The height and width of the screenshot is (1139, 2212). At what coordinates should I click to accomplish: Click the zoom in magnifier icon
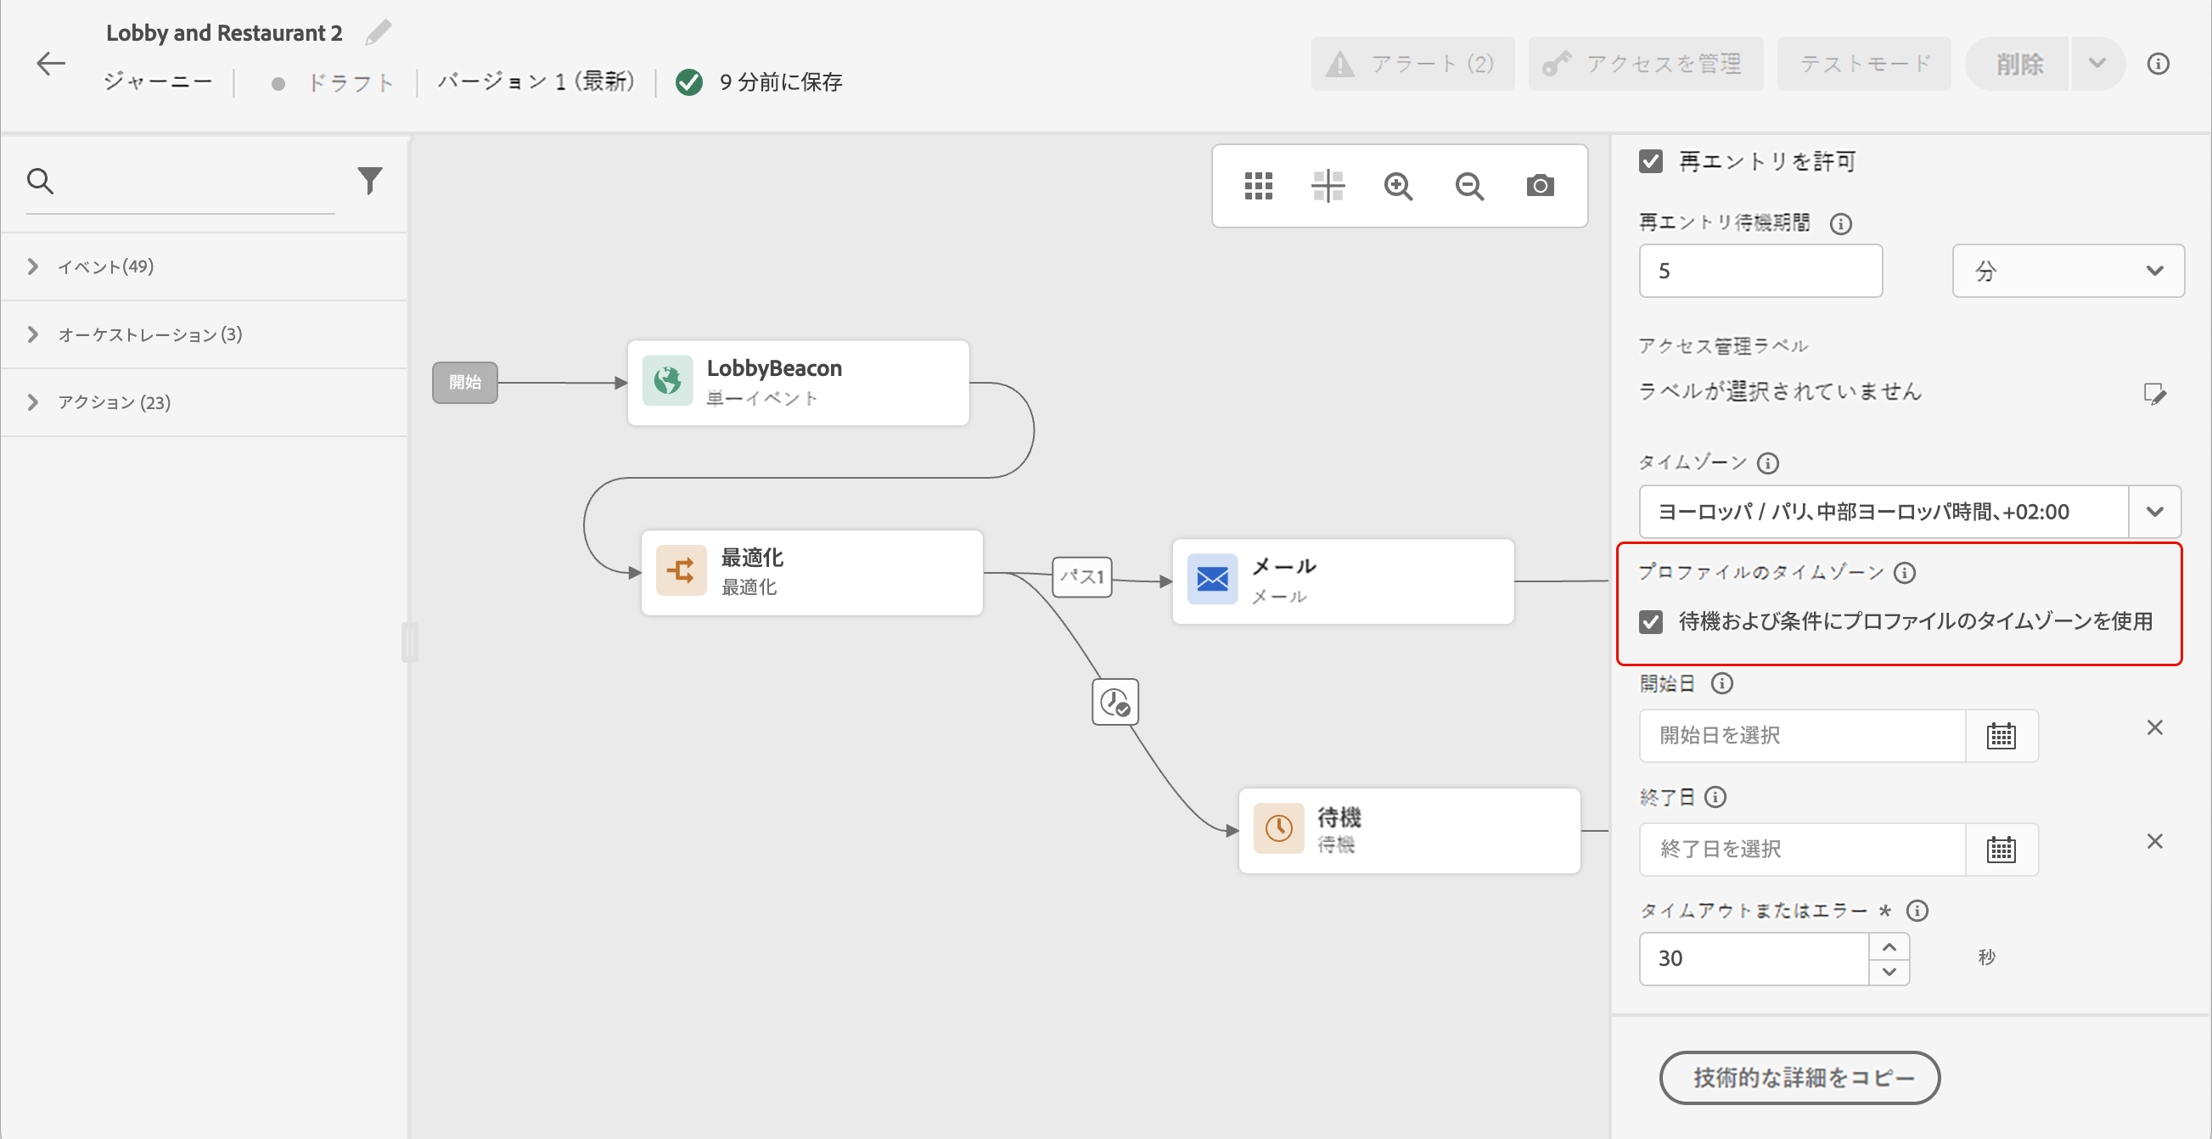[x=1398, y=185]
